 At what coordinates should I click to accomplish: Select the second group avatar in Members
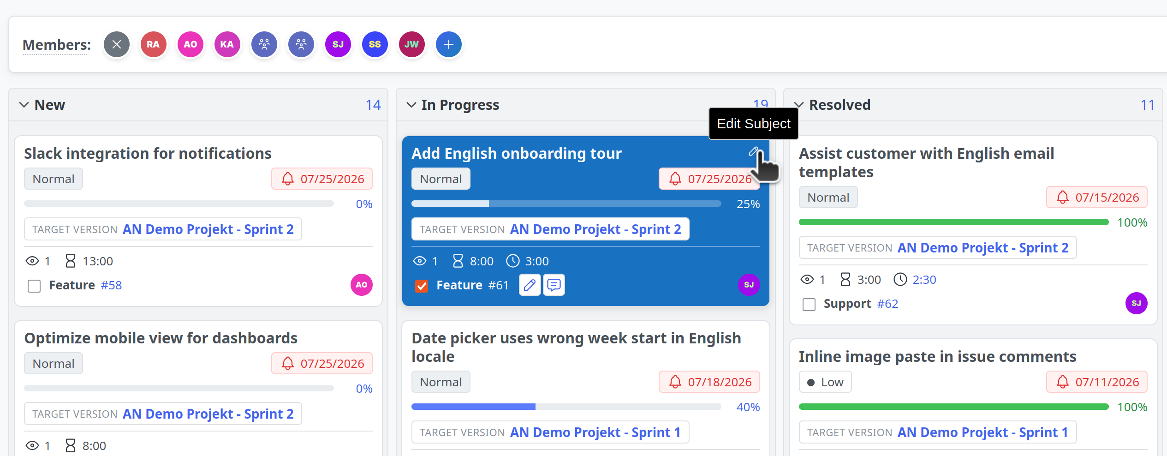301,44
